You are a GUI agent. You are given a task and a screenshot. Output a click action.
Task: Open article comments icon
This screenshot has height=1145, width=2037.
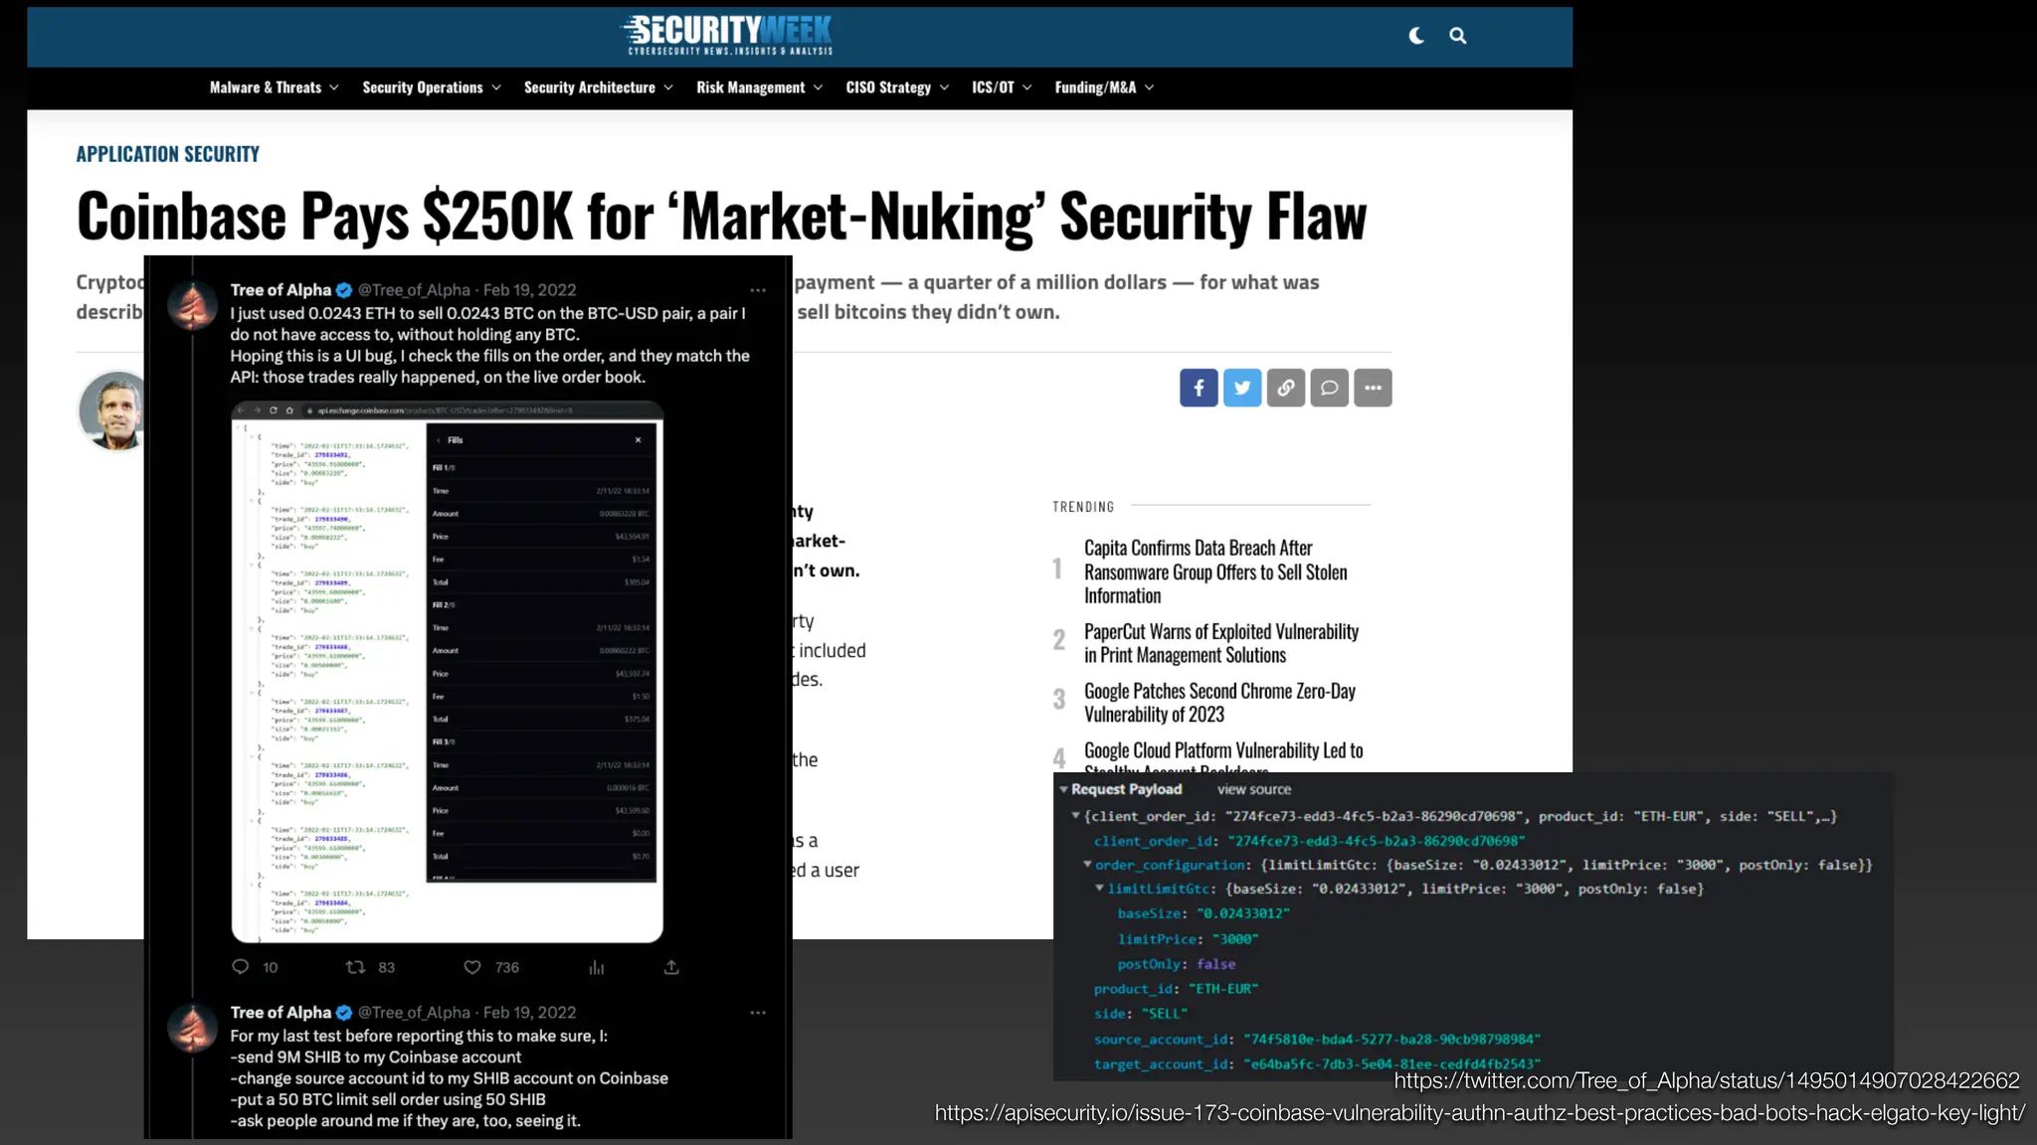pyautogui.click(x=1329, y=388)
